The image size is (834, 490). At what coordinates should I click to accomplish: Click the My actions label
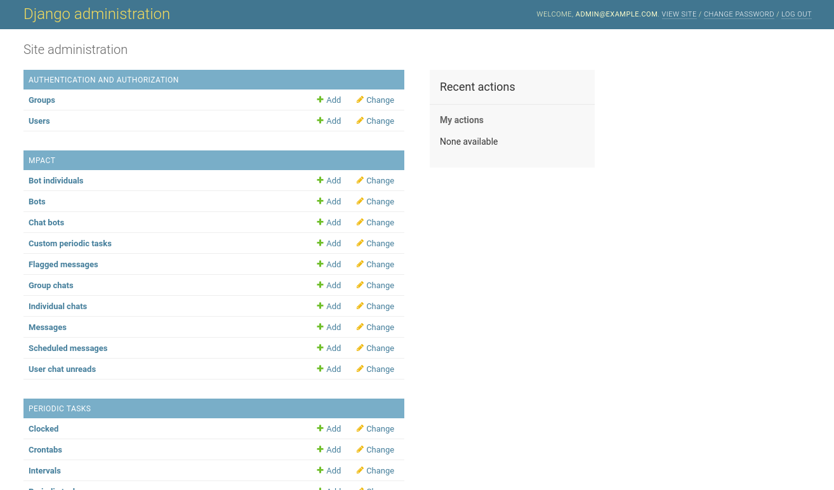461,120
